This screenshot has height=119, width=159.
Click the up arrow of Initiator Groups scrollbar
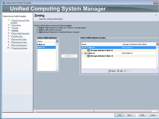click(157, 48)
